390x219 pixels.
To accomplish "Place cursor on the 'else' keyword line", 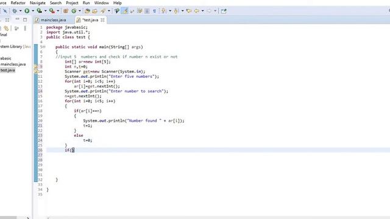I will [x=79, y=136].
